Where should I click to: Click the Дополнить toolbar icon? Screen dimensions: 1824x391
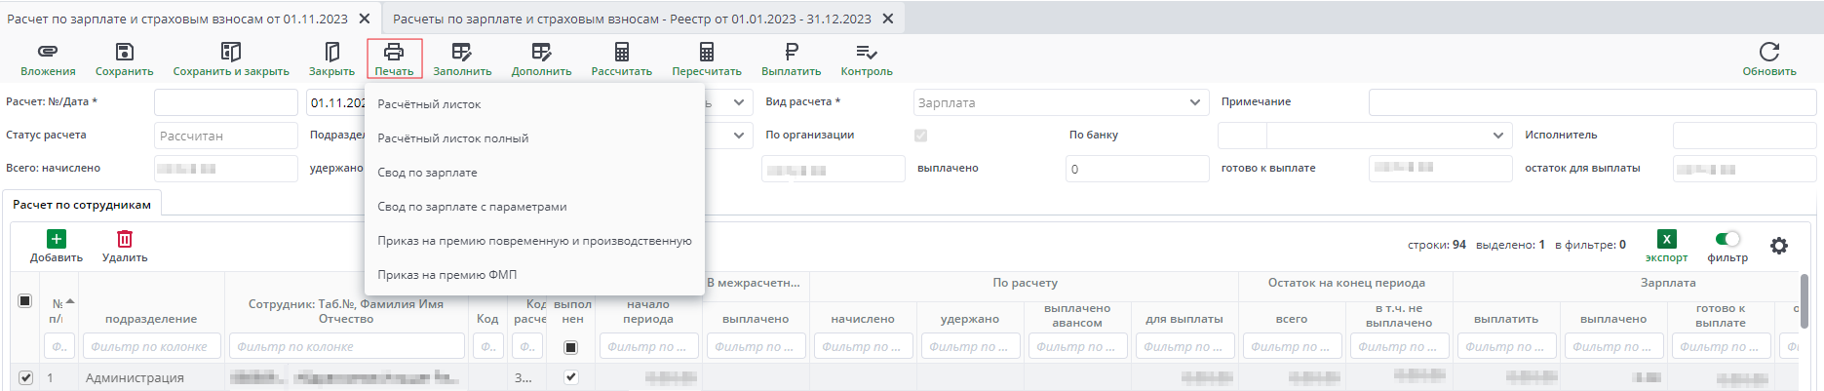(x=541, y=52)
